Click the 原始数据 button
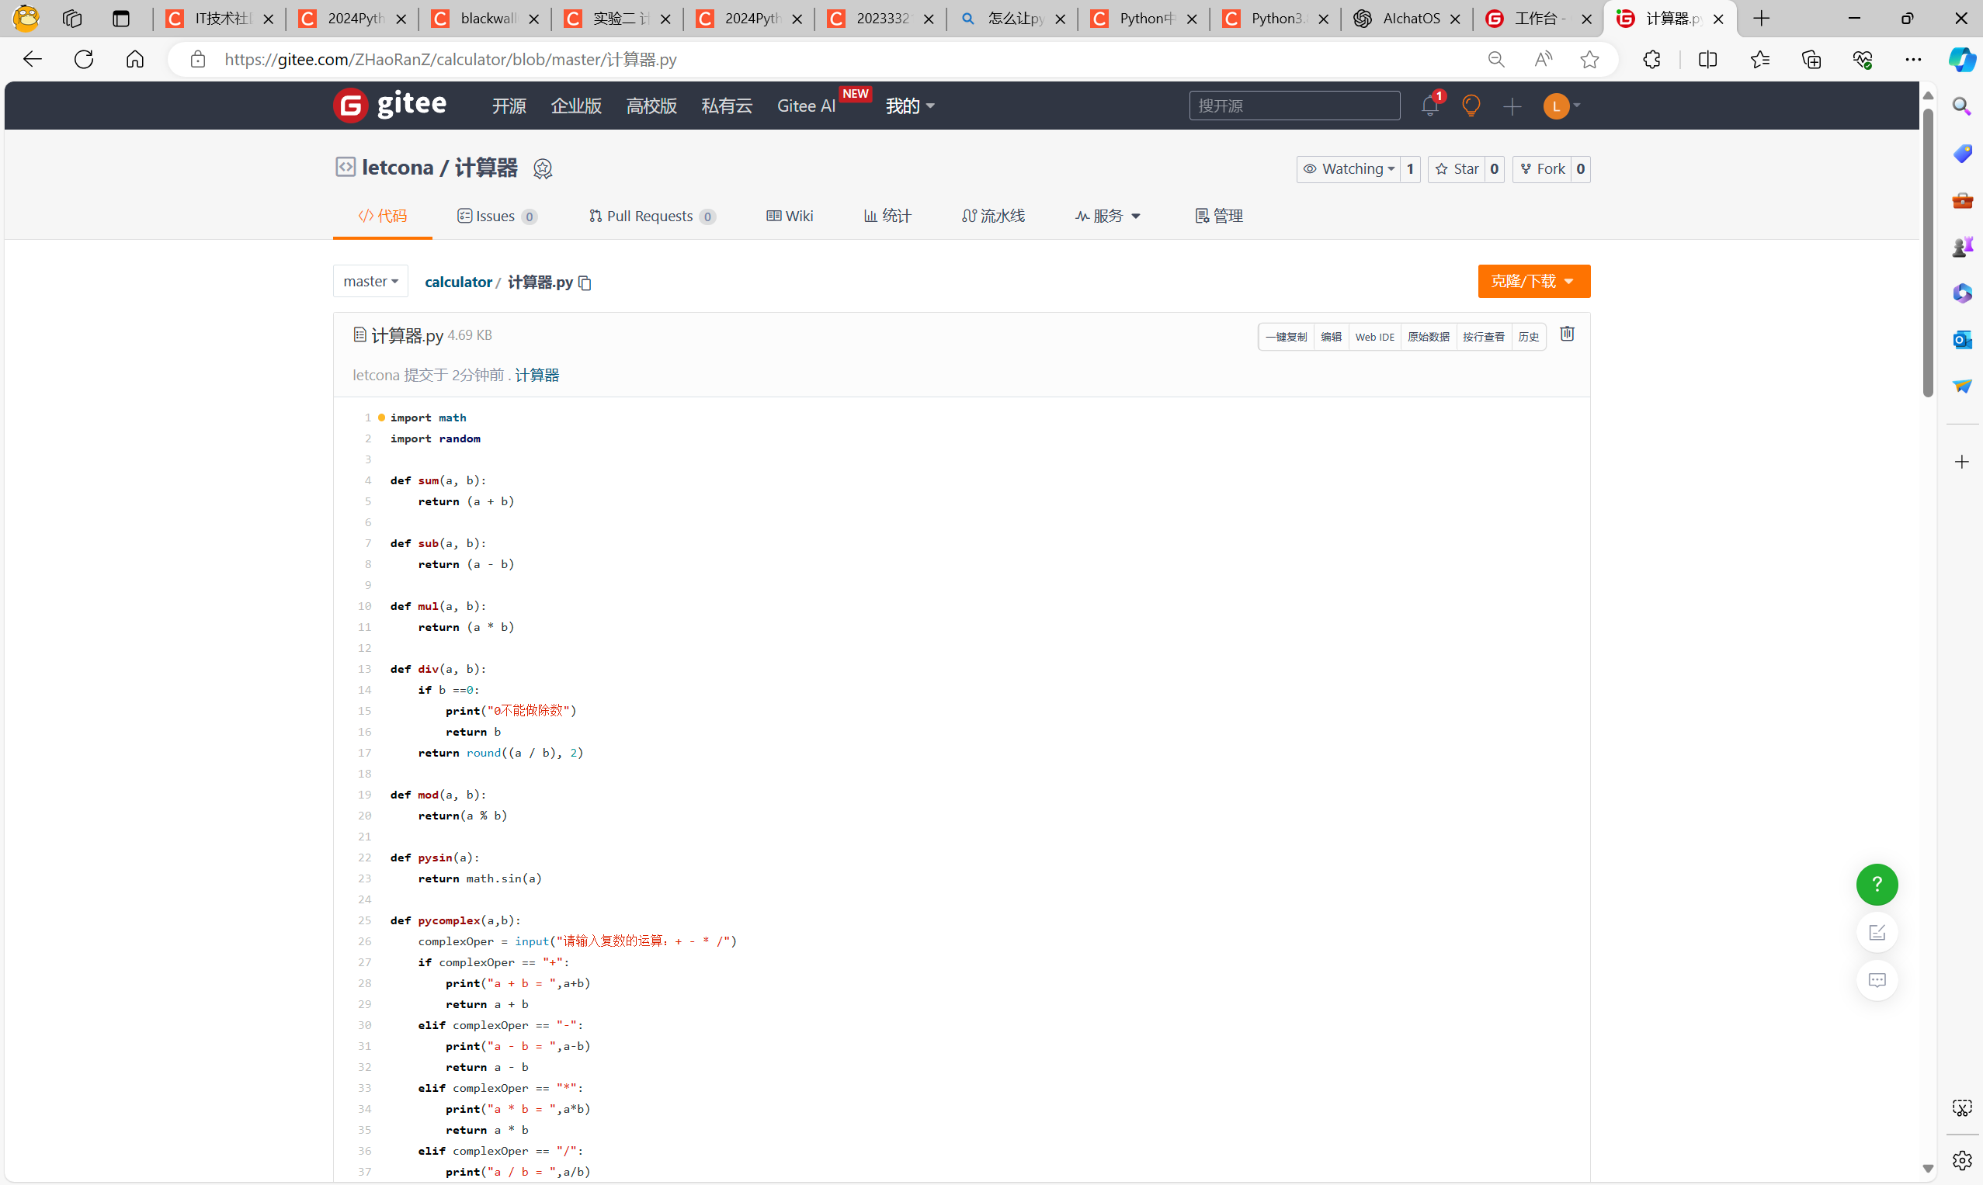The height and width of the screenshot is (1185, 1983). point(1429,337)
